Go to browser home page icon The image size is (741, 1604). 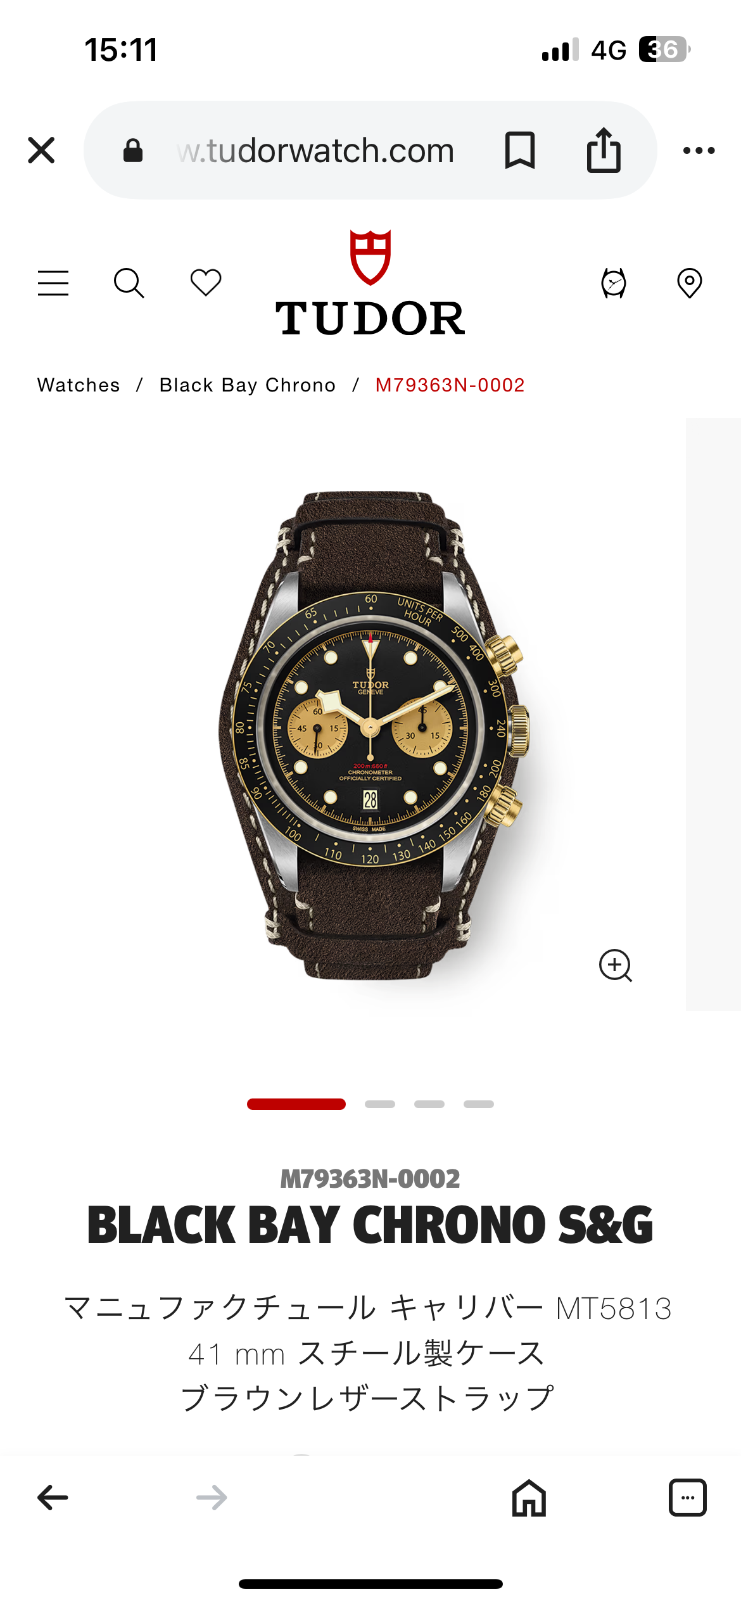pos(529,1498)
